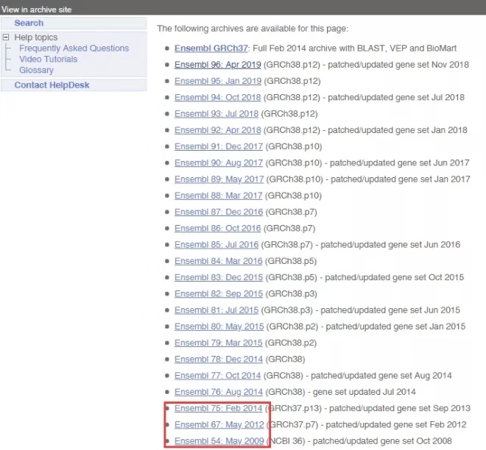Screen dimensions: 486x450
Task: Open Ensembl 90: Aug 2017 archive
Action: (x=219, y=162)
